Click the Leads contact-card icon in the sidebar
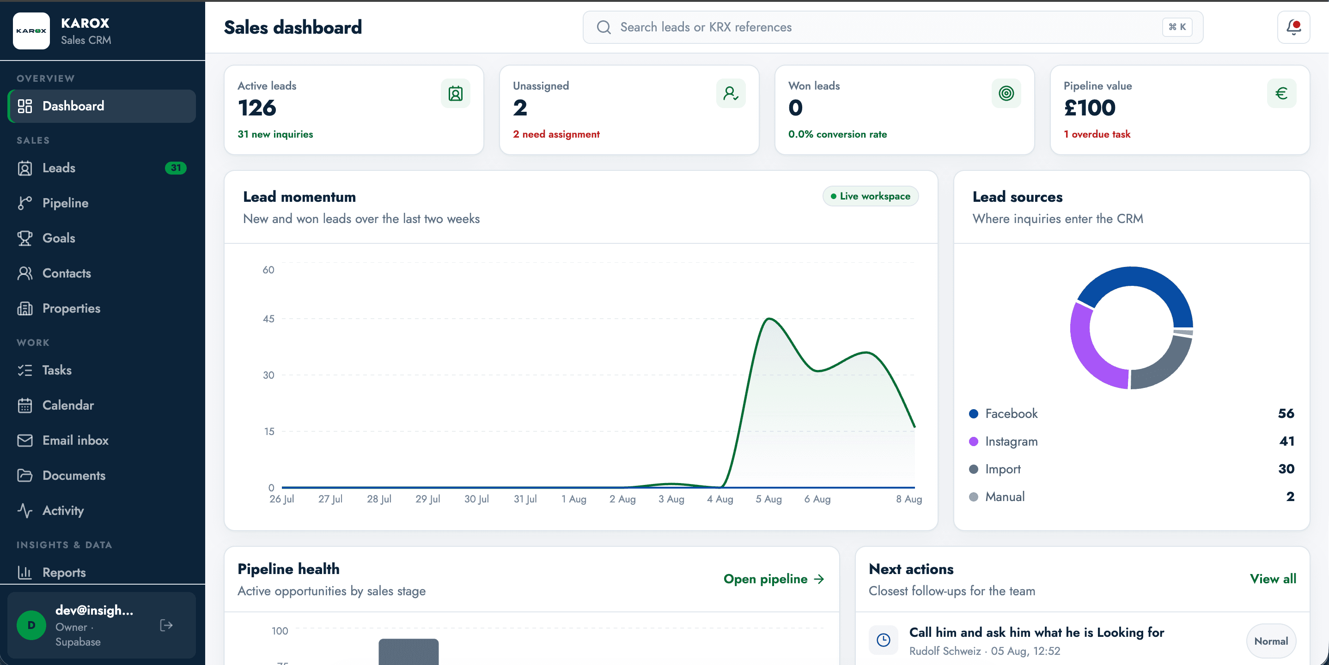1329x665 pixels. (25, 168)
